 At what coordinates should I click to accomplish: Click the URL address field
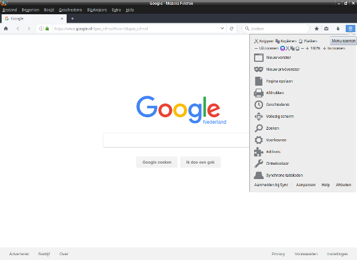click(136, 29)
